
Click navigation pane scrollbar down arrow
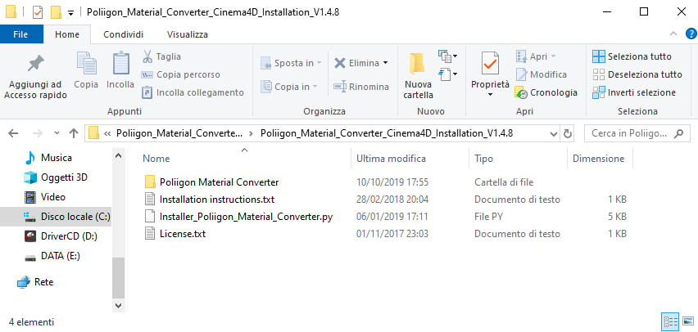118,305
